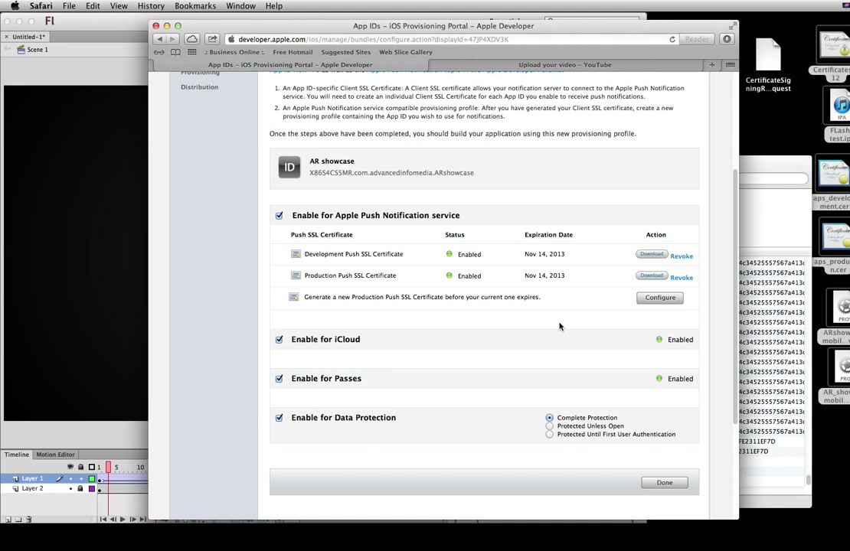Viewport: 850px width, 551px height.
Task: Click the Reader button in address bar
Action: click(x=697, y=39)
